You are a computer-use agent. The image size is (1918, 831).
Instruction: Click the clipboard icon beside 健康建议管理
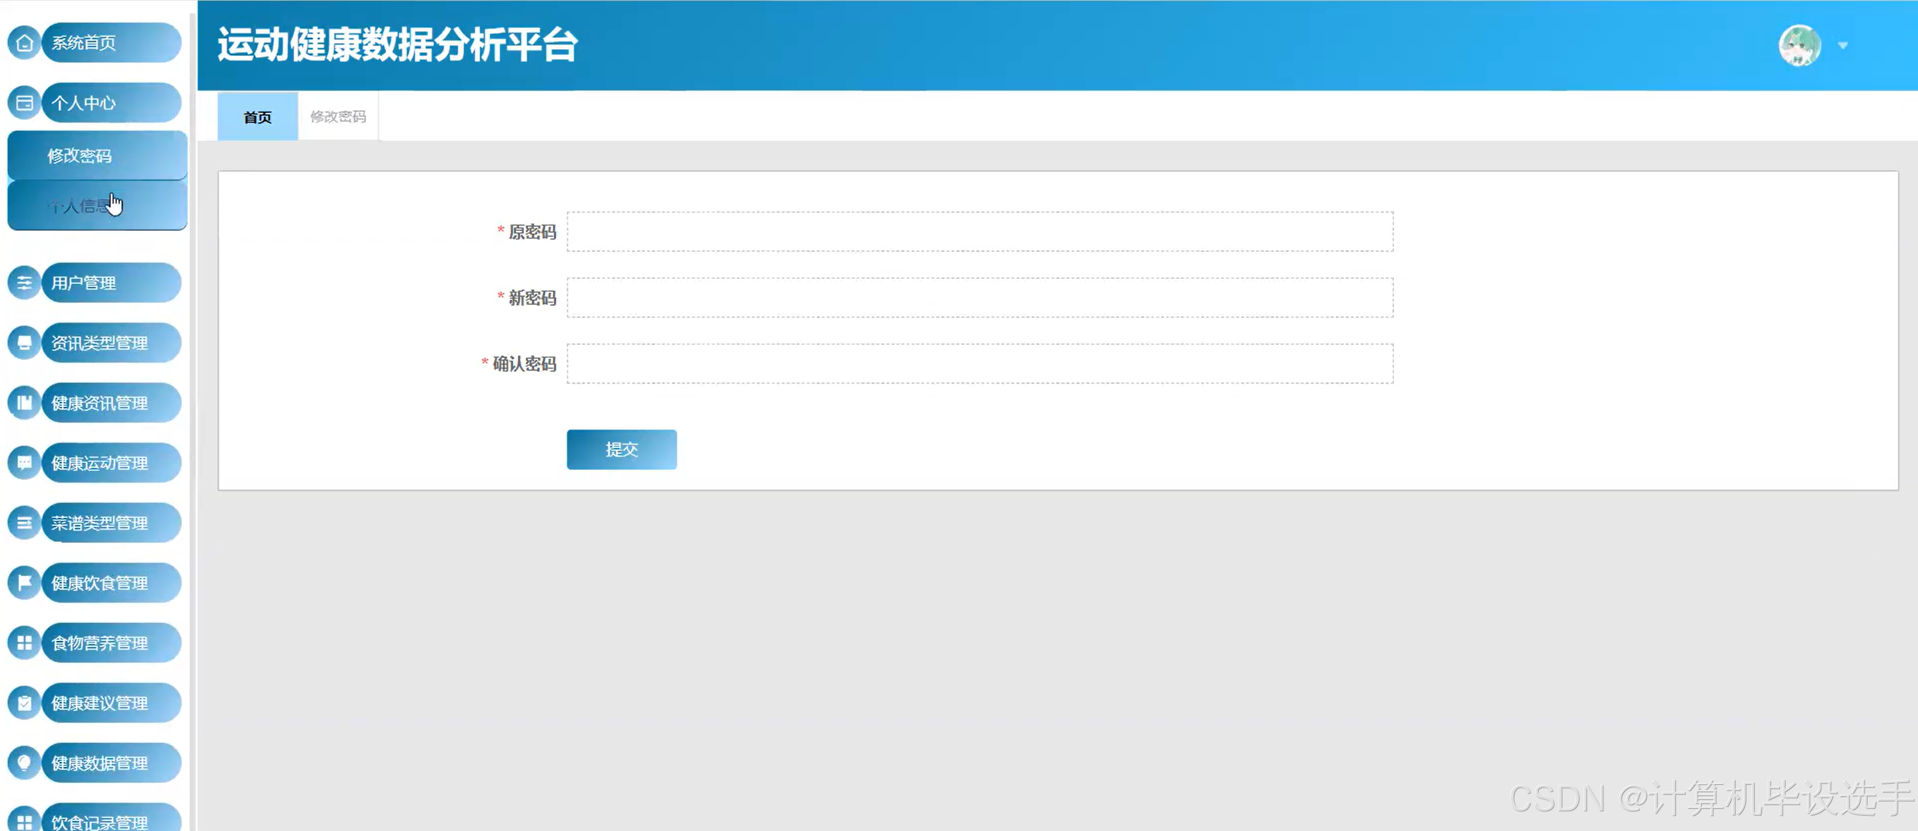tap(24, 703)
